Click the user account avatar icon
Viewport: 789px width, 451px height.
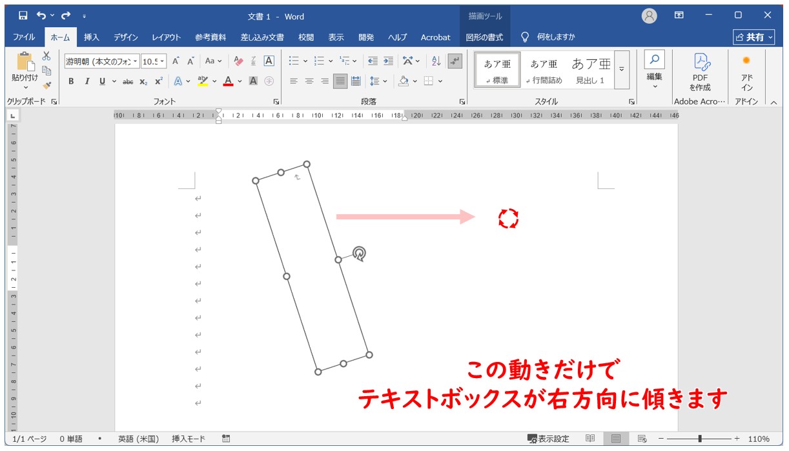click(x=650, y=16)
